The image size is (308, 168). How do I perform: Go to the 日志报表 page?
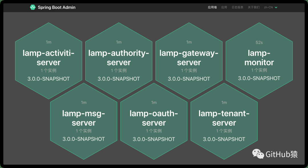point(238,7)
